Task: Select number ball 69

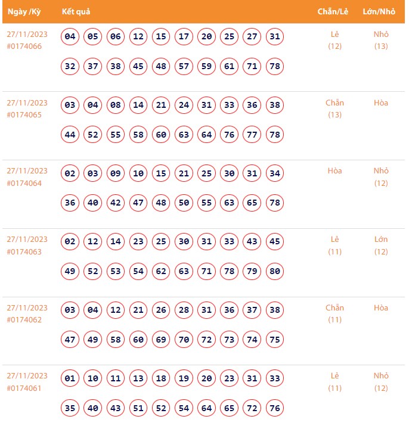Action: click(161, 340)
